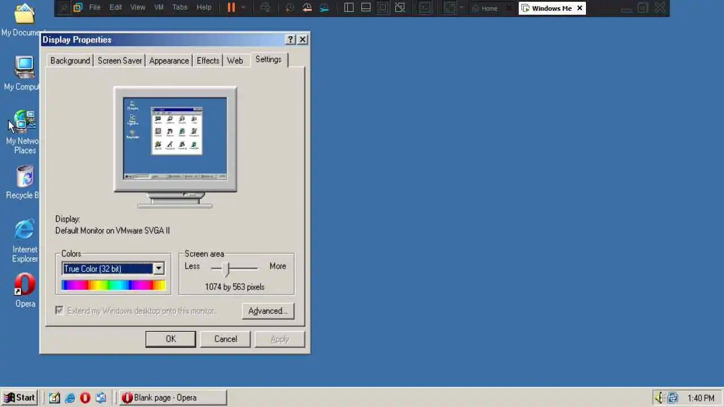Click the dialog help question-mark button

tap(290, 40)
